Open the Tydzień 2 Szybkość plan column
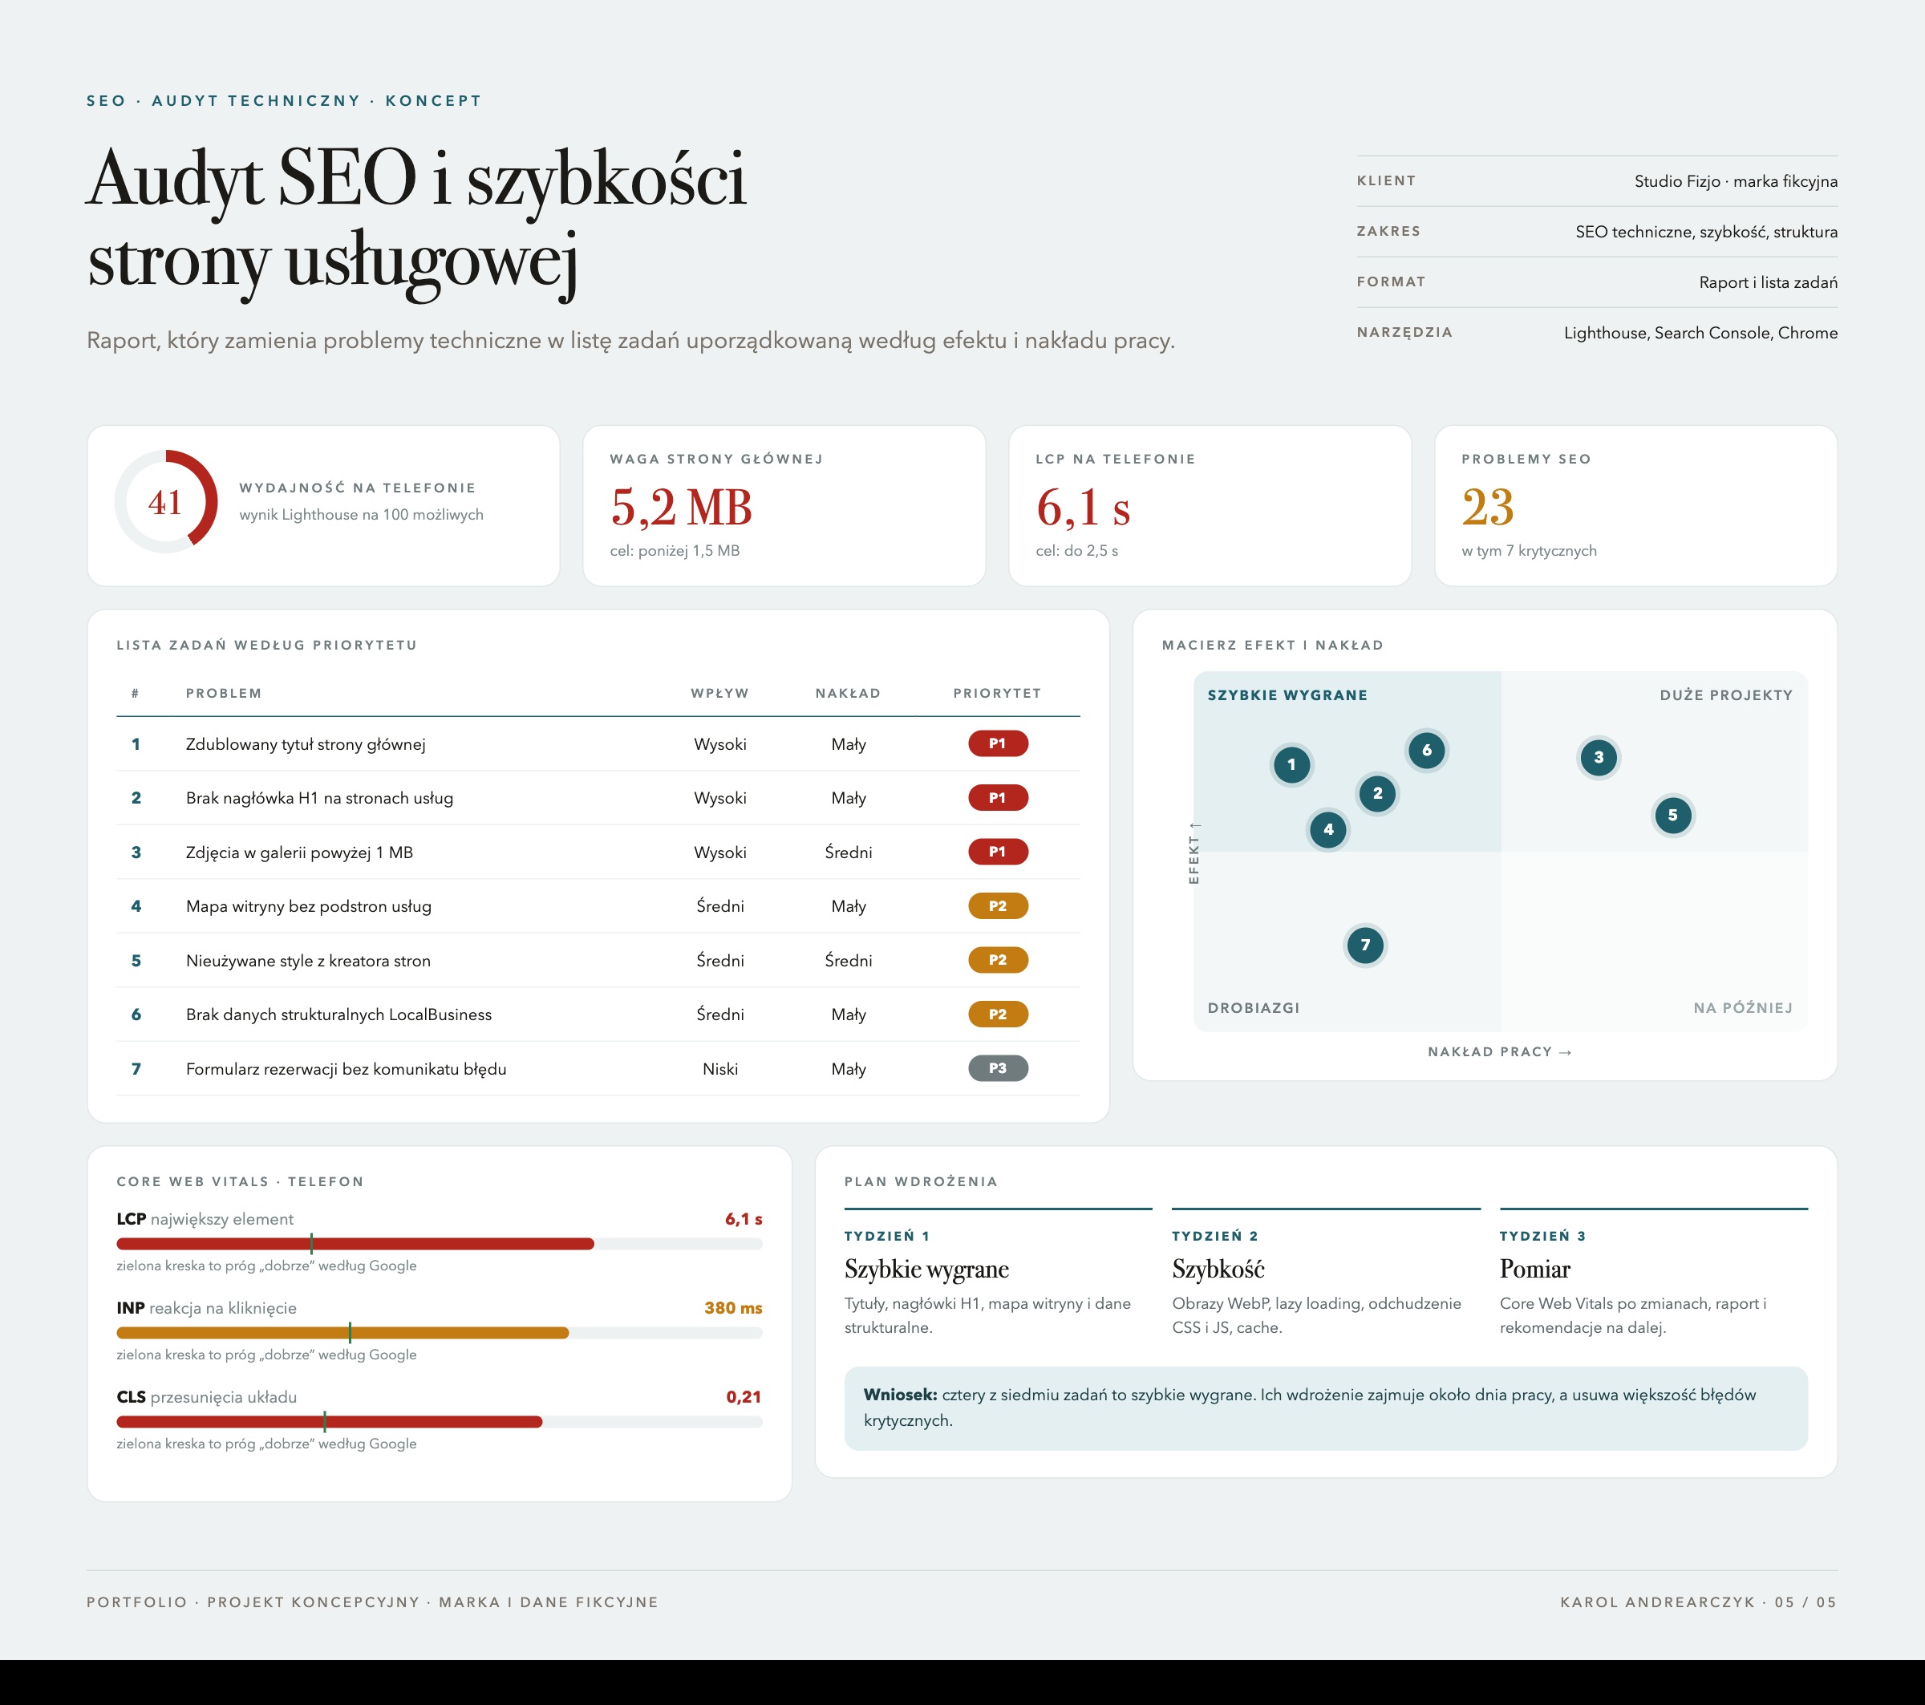Viewport: 1925px width, 1705px height. click(1325, 1273)
